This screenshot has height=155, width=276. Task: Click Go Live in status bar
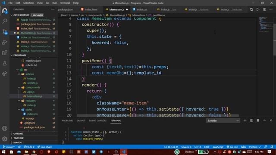232,147
